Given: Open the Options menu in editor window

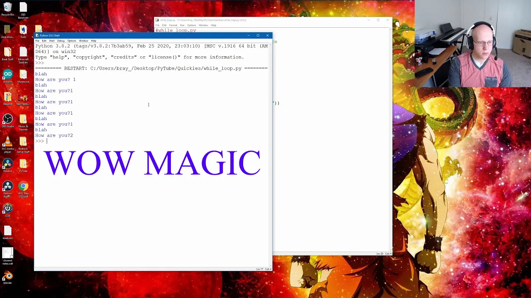Looking at the screenshot, I should tap(192, 25).
